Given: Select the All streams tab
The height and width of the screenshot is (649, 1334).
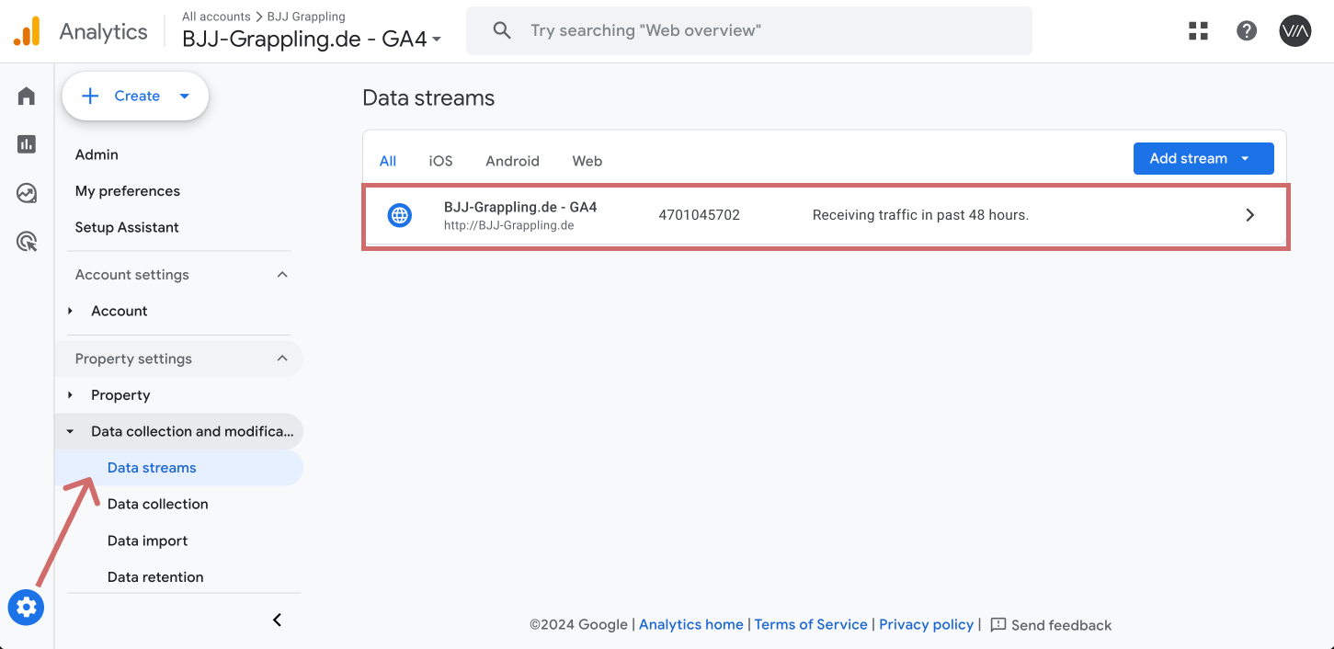Looking at the screenshot, I should (388, 161).
